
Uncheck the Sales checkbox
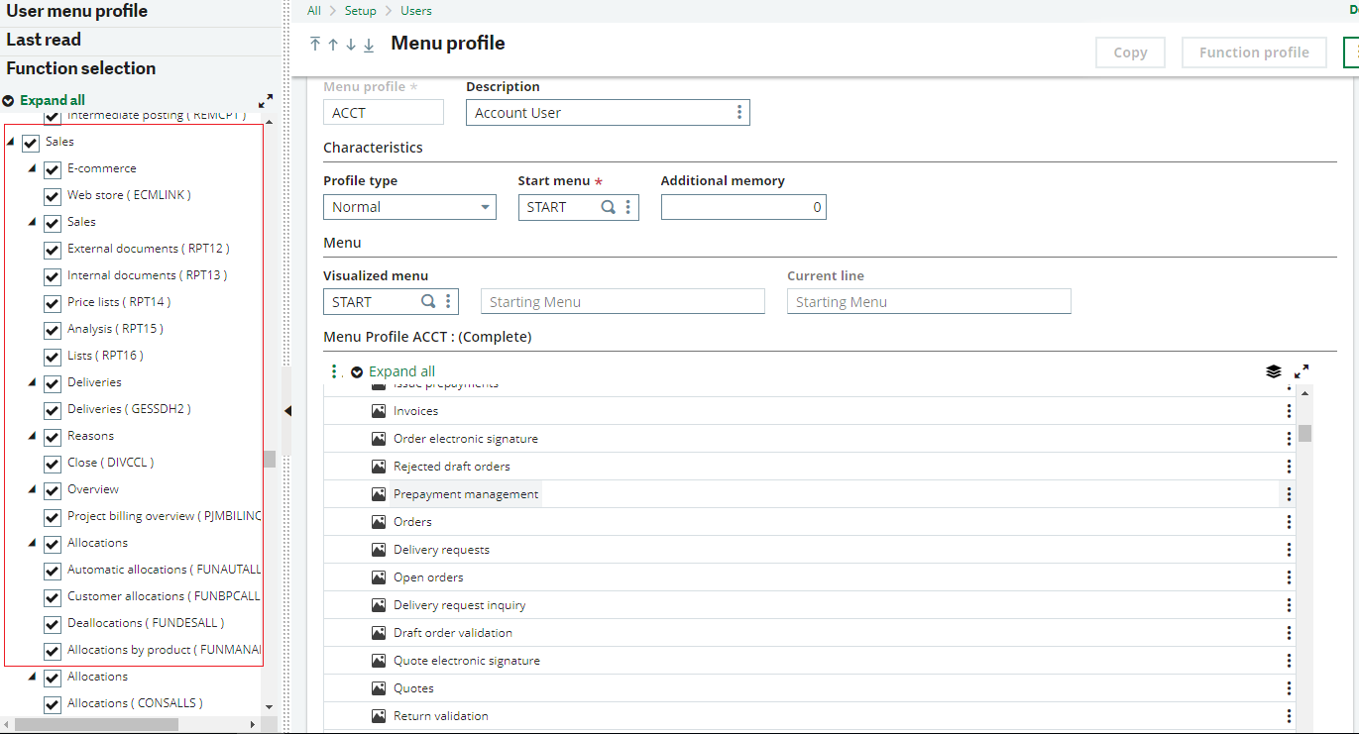click(30, 142)
